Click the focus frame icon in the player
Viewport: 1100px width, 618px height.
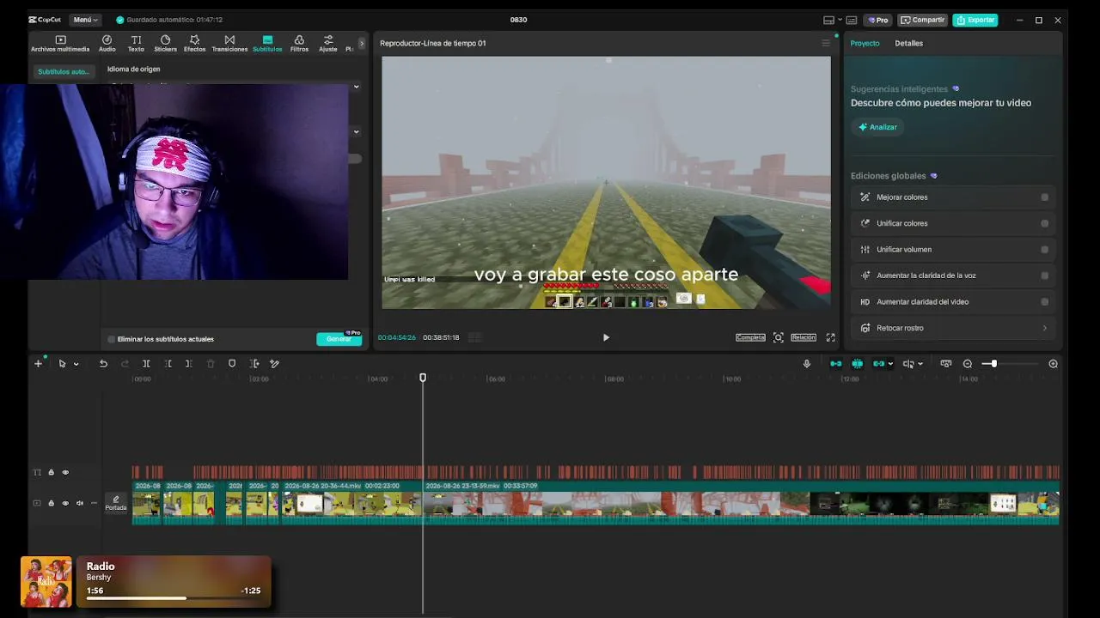[x=779, y=337]
